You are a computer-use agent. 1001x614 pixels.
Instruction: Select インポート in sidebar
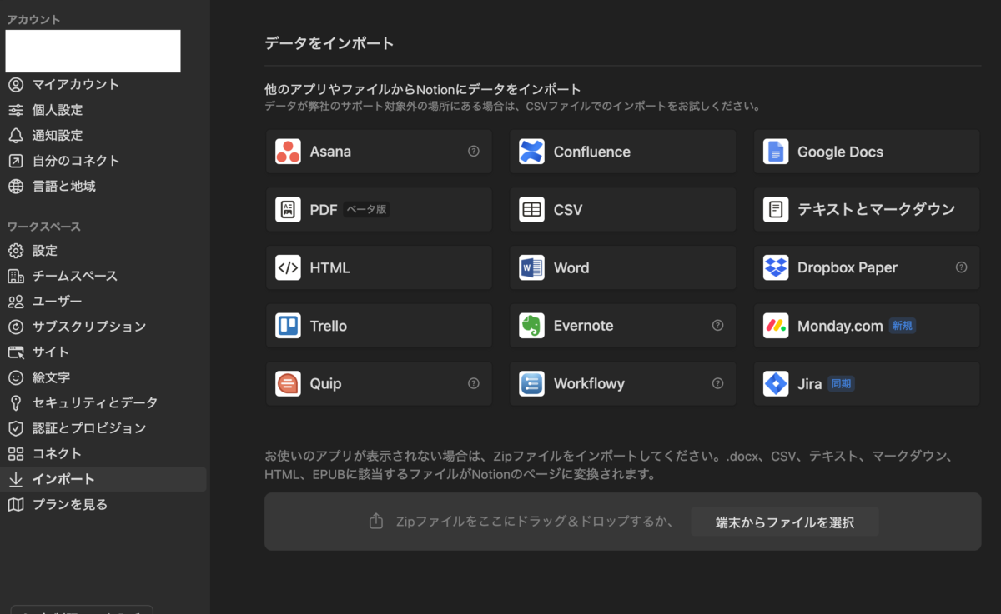tap(103, 479)
